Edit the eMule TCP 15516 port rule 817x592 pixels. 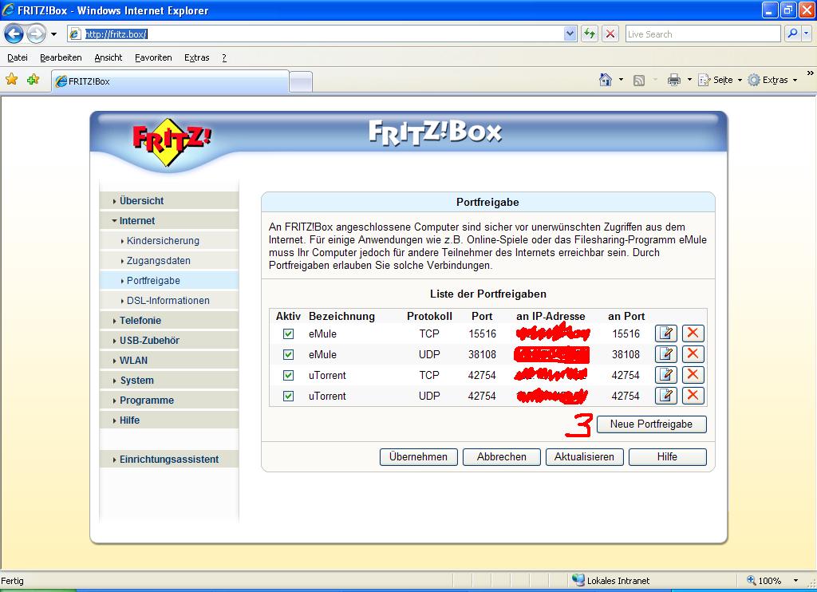point(665,333)
